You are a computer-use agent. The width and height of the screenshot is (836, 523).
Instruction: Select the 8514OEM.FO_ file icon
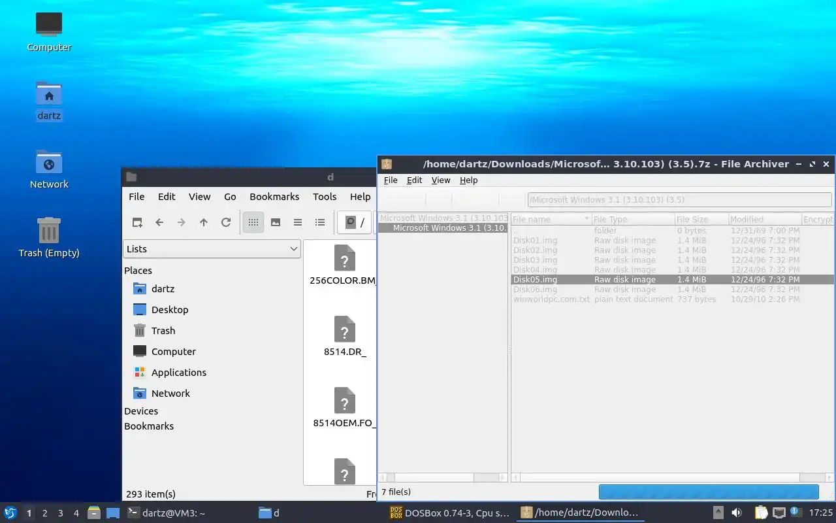pyautogui.click(x=344, y=401)
